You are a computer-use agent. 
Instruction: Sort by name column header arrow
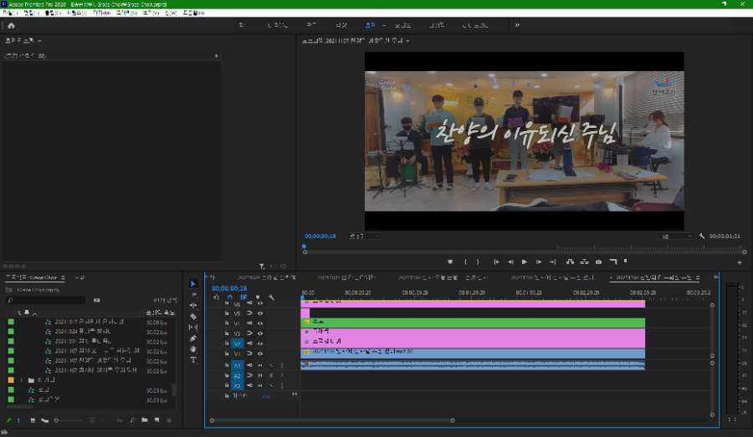[x=34, y=313]
